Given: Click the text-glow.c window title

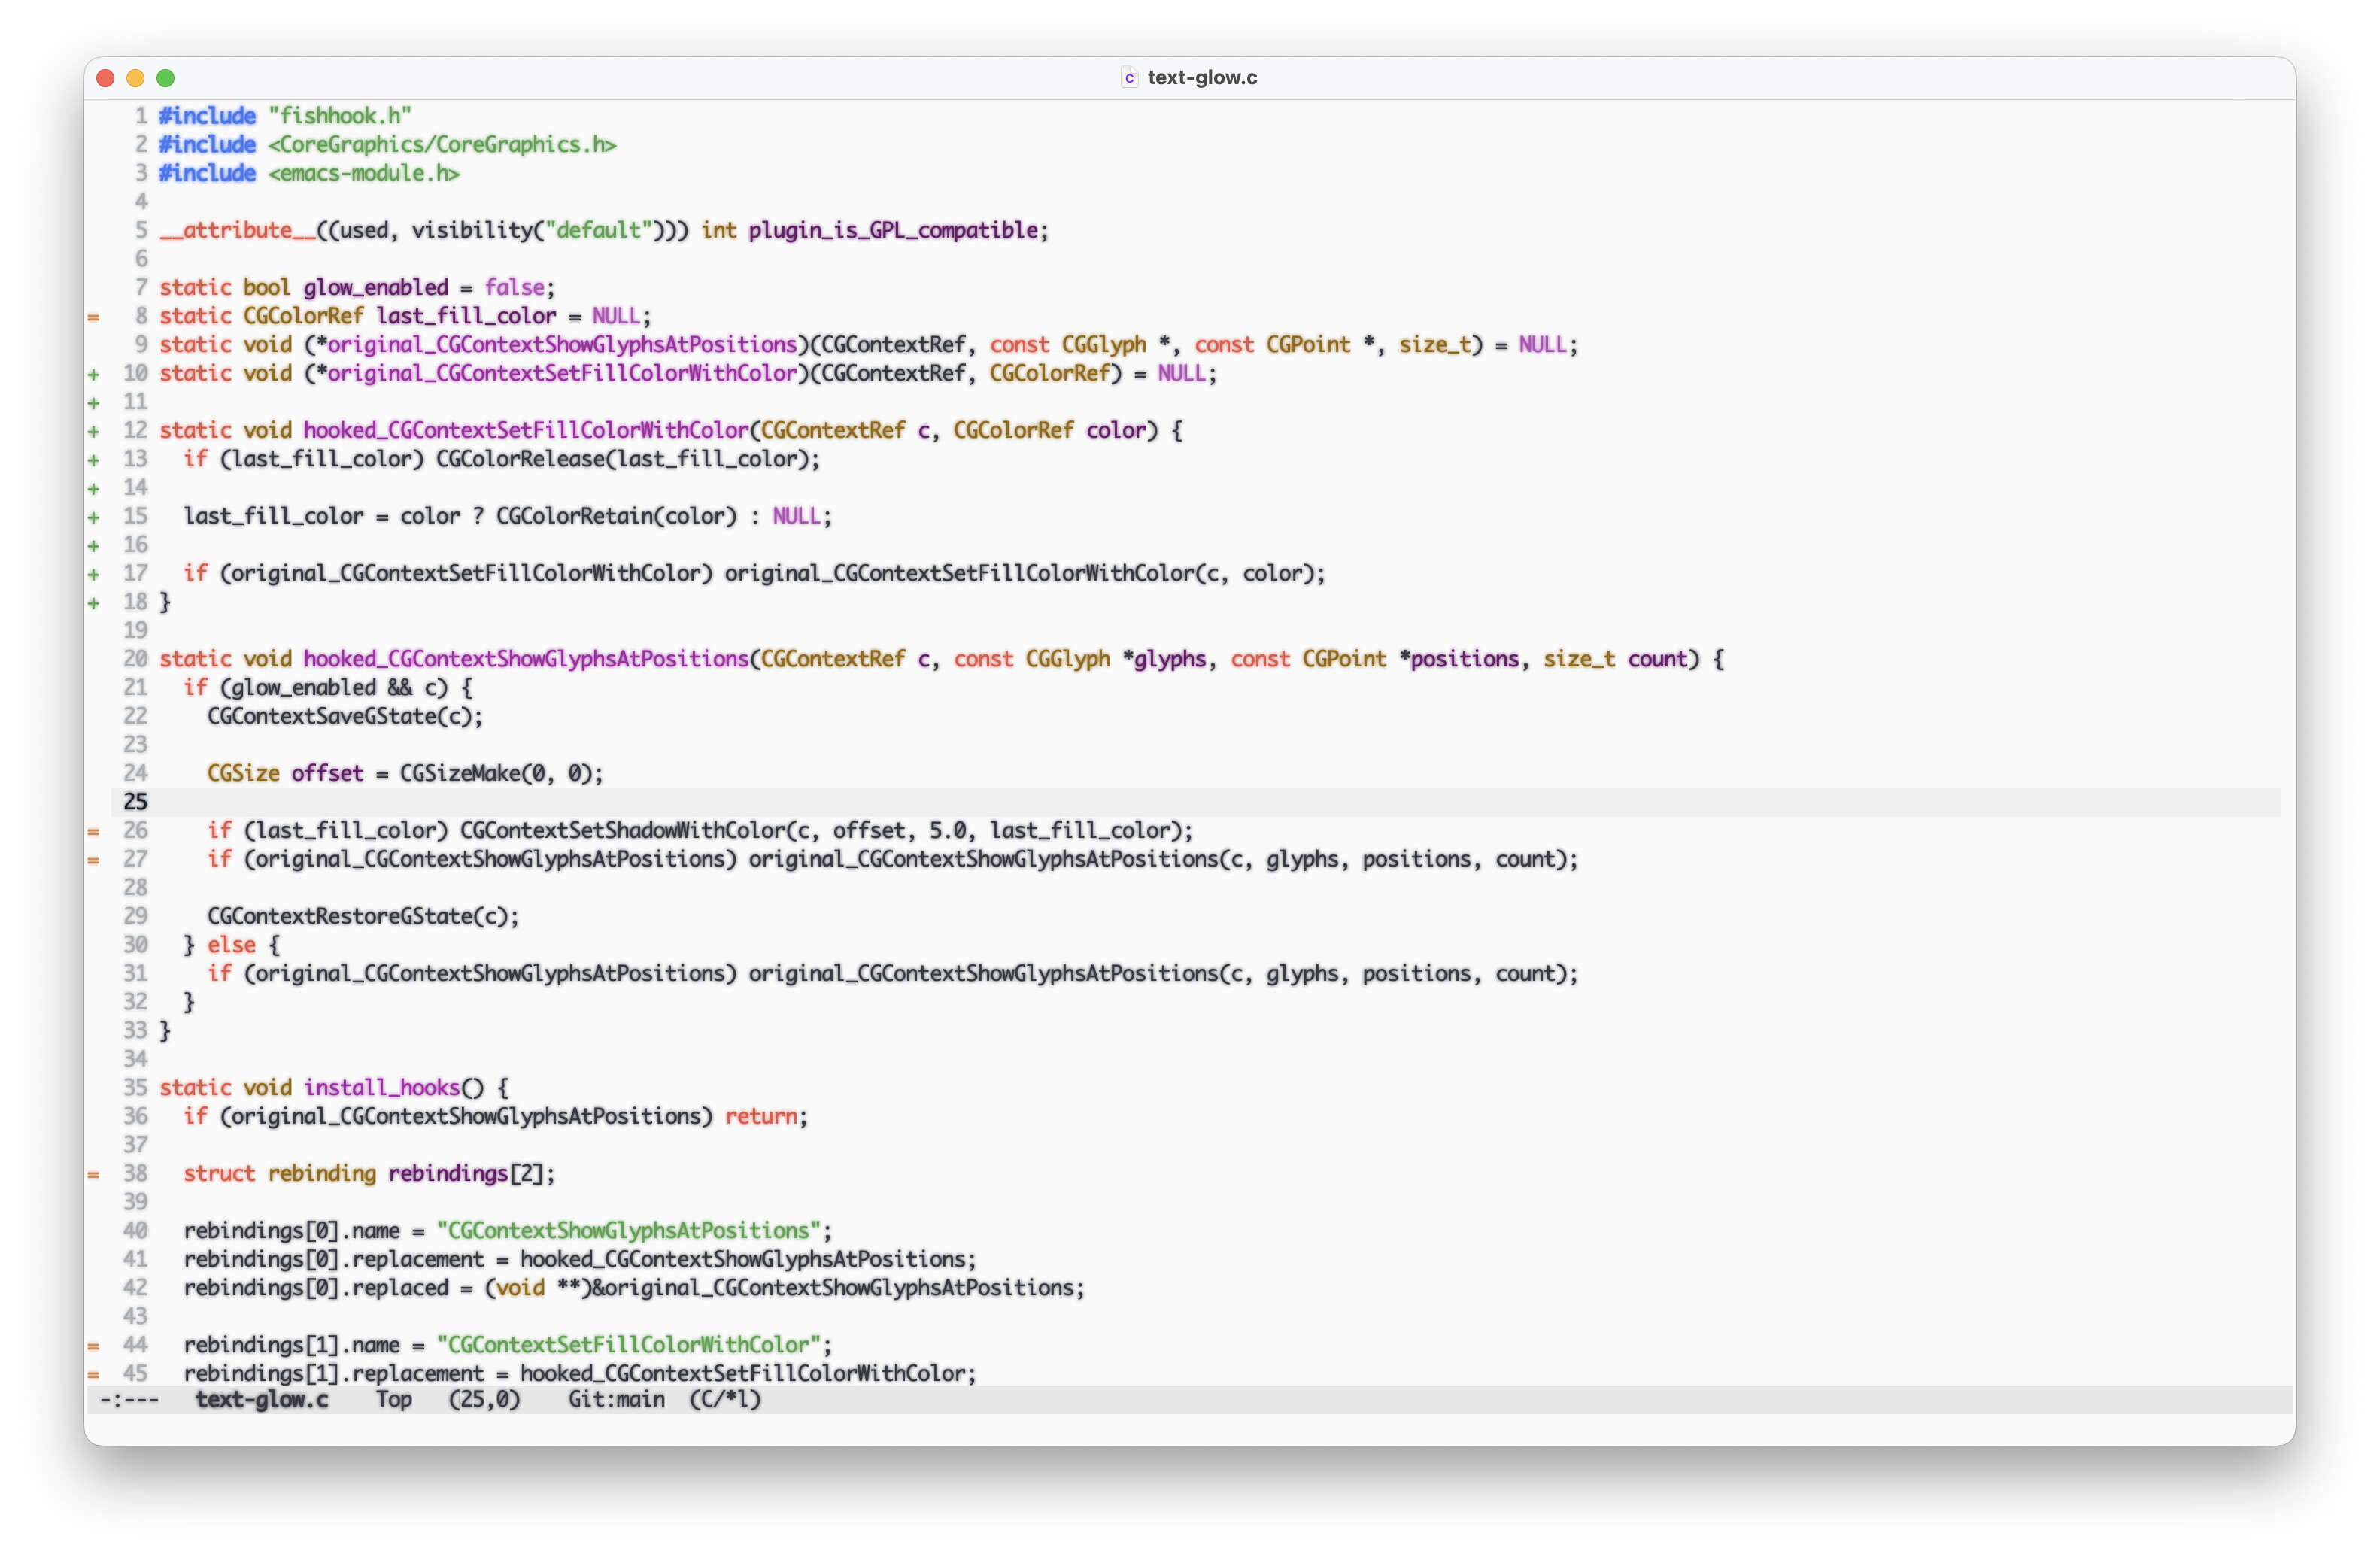Looking at the screenshot, I should click(x=1202, y=78).
